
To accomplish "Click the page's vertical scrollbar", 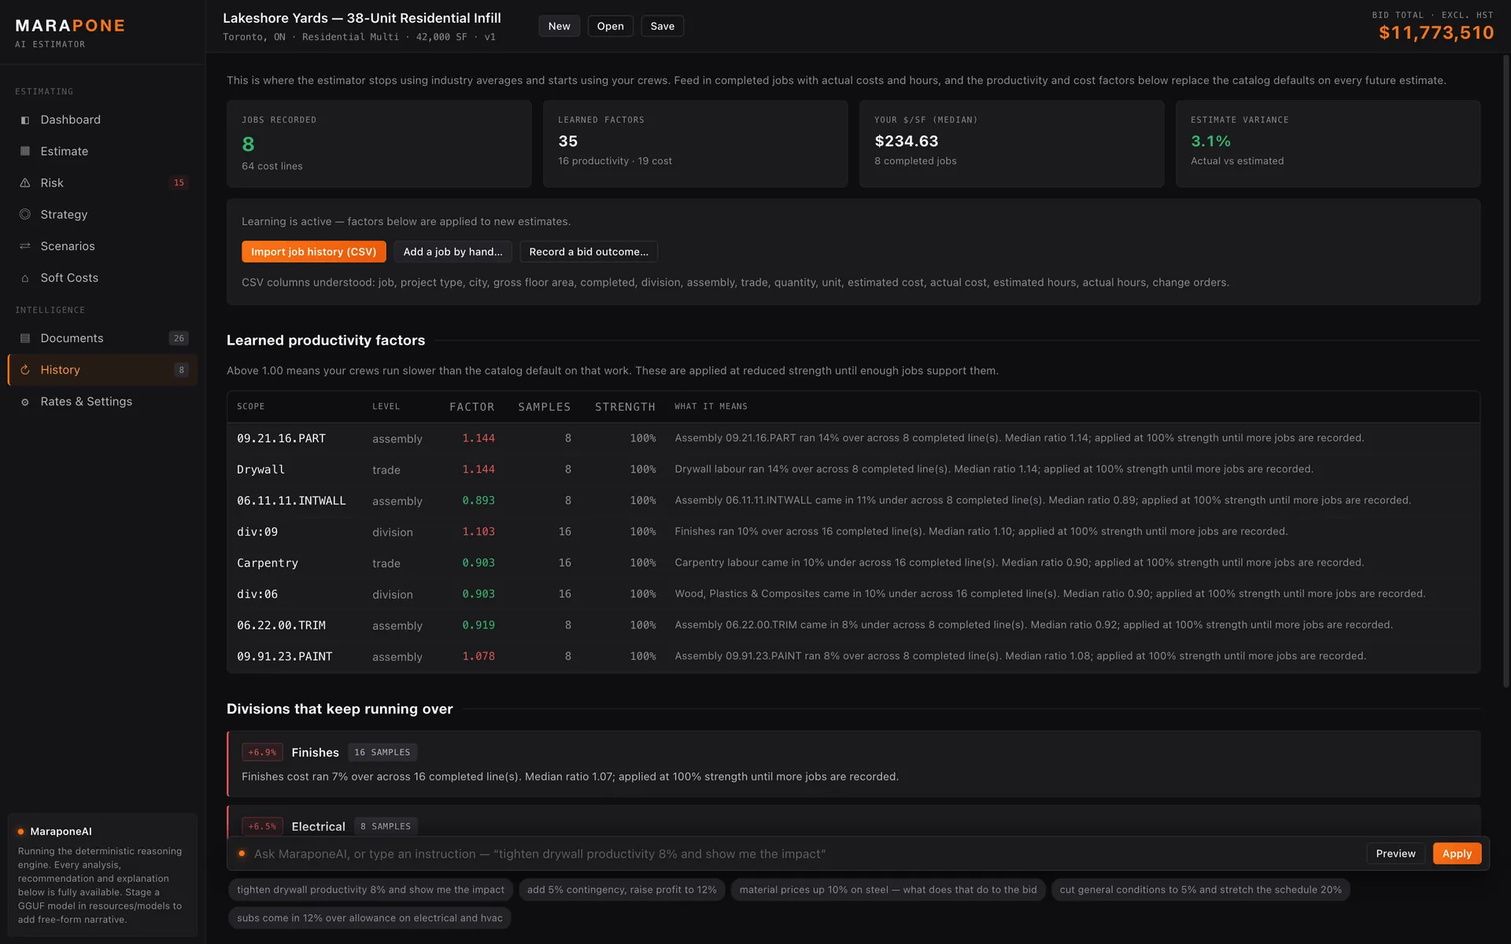I will pyautogui.click(x=1506, y=370).
